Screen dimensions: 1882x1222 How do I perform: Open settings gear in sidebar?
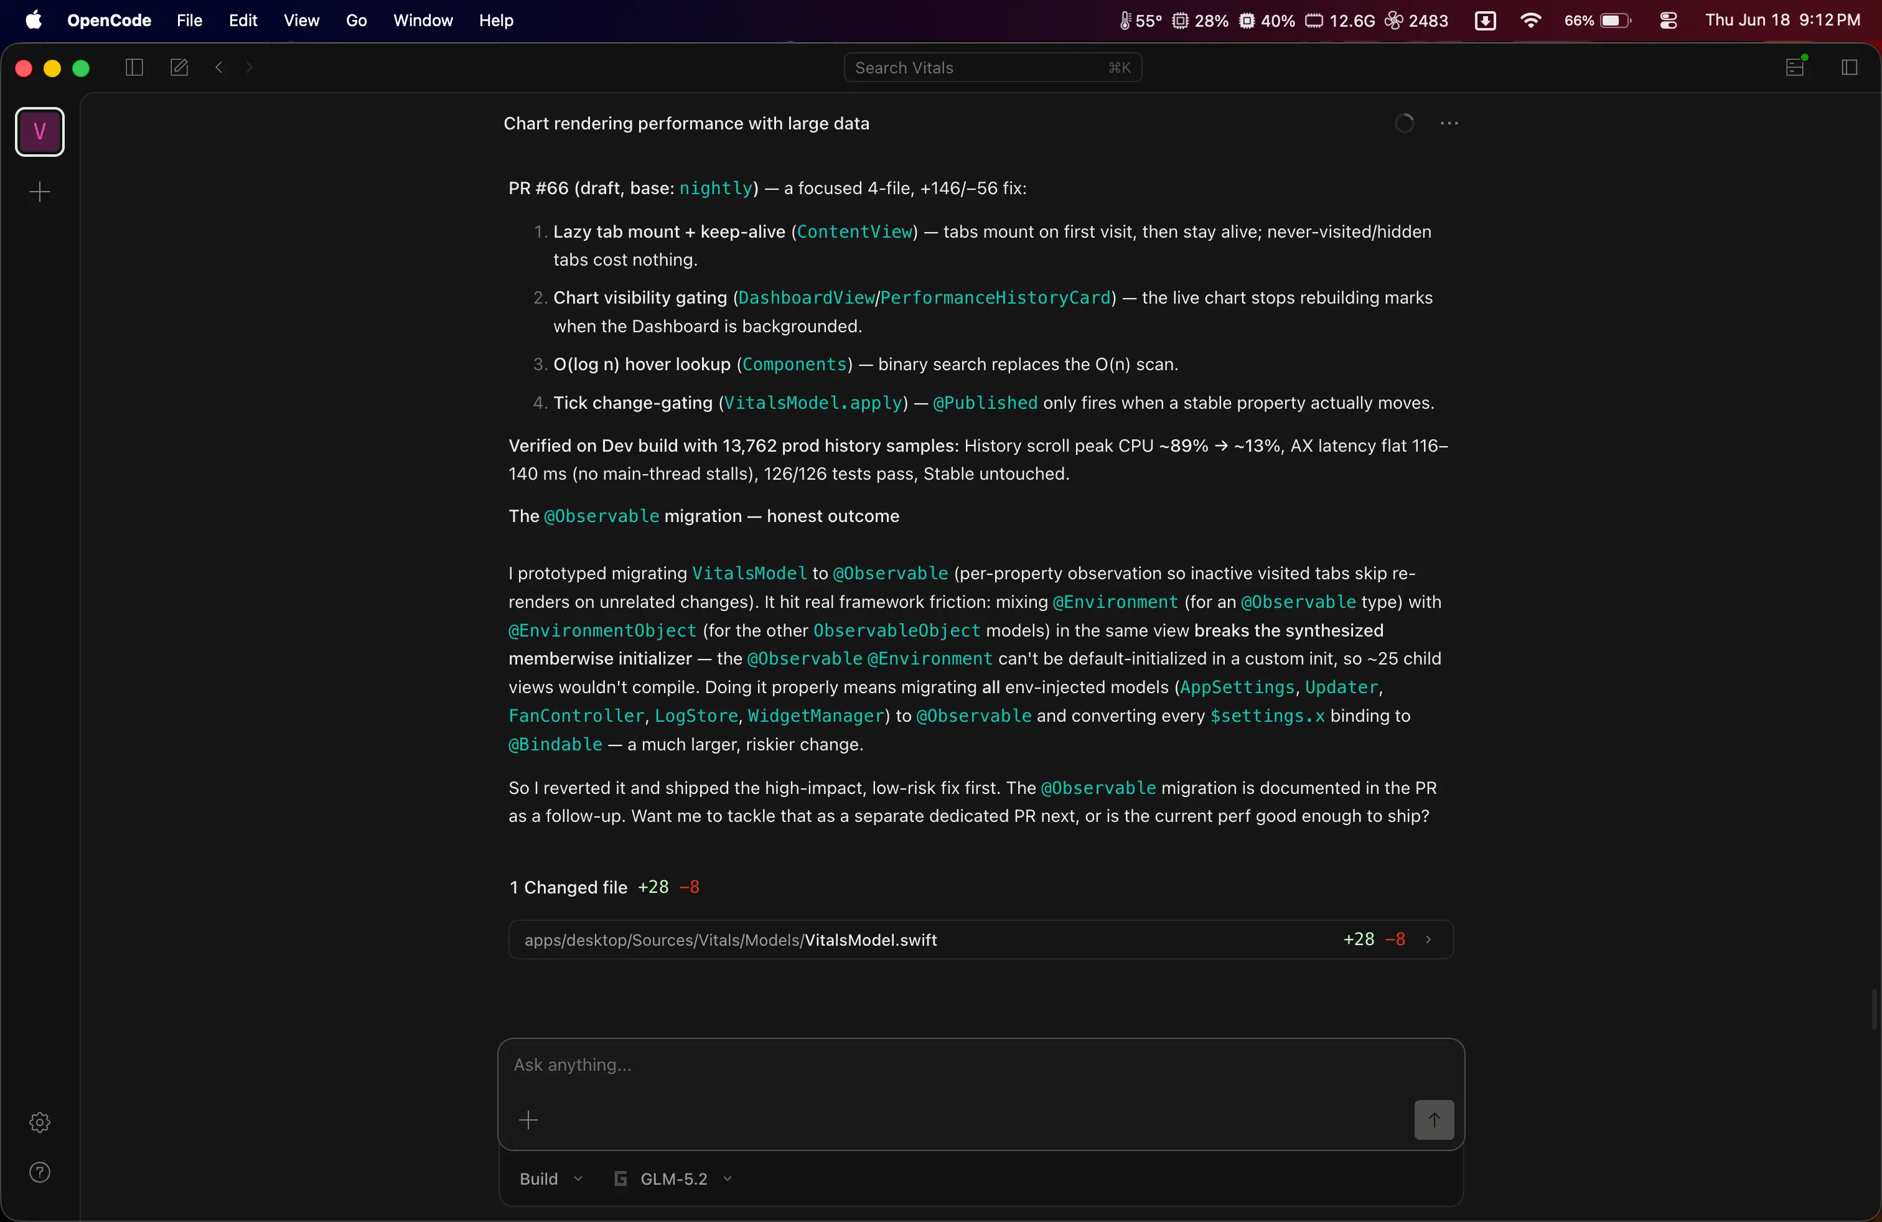click(x=40, y=1122)
